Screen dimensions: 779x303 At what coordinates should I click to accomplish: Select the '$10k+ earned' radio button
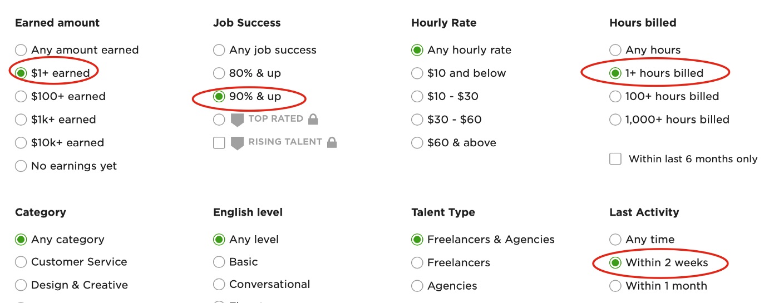pos(21,143)
